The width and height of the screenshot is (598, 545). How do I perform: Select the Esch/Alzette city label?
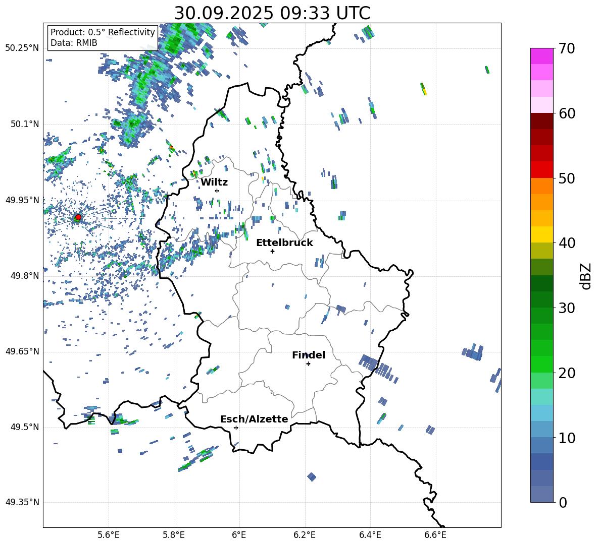coord(254,419)
